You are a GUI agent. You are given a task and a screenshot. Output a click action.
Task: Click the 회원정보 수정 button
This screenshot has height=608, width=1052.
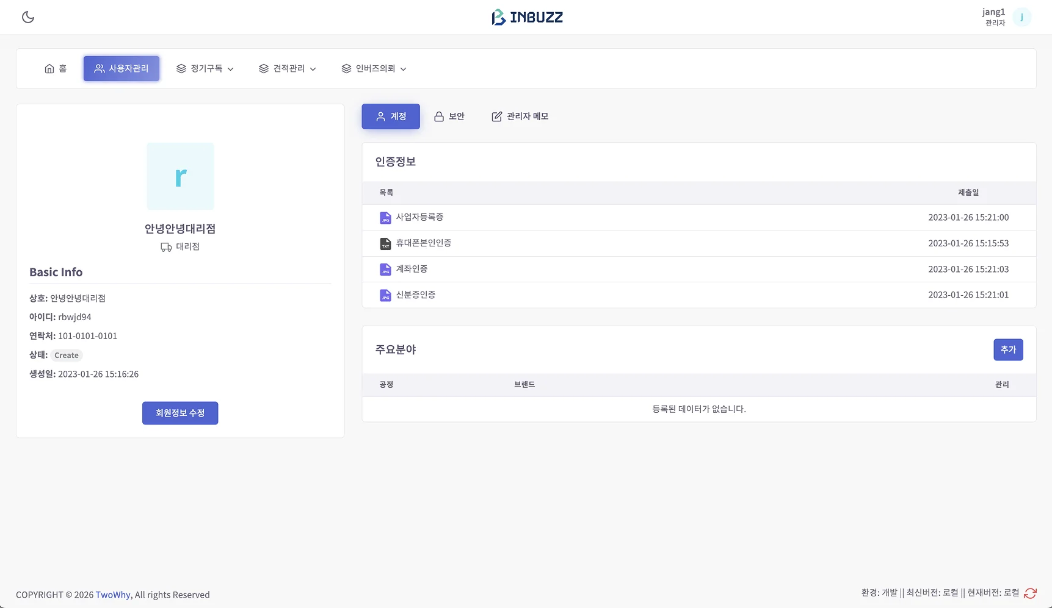180,413
